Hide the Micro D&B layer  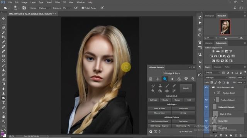click(x=206, y=128)
